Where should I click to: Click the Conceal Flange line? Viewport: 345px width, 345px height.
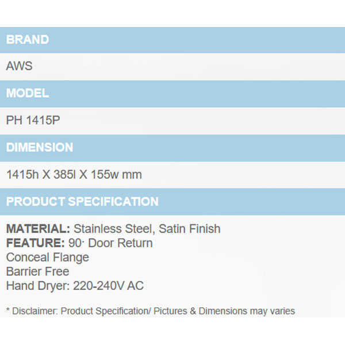[x=48, y=257]
